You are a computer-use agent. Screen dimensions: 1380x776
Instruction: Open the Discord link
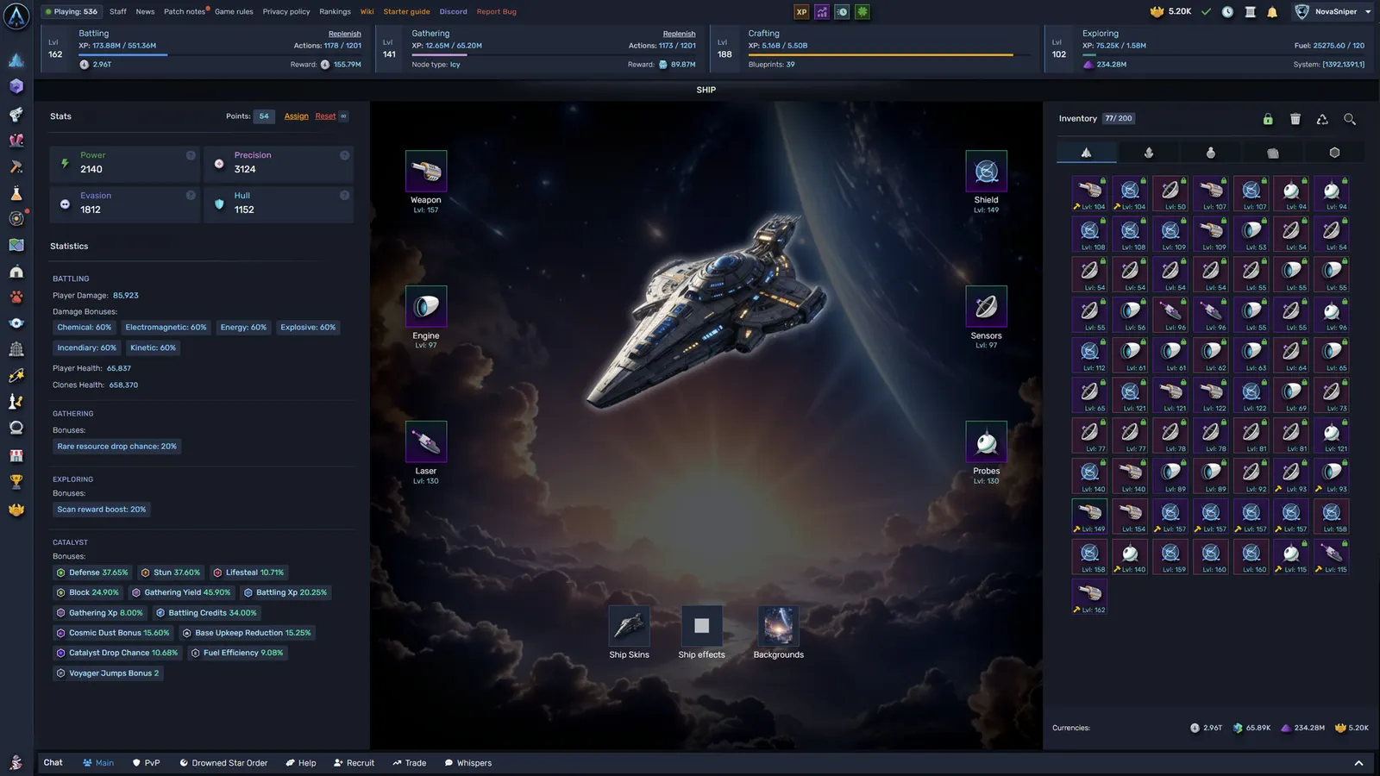pyautogui.click(x=453, y=12)
